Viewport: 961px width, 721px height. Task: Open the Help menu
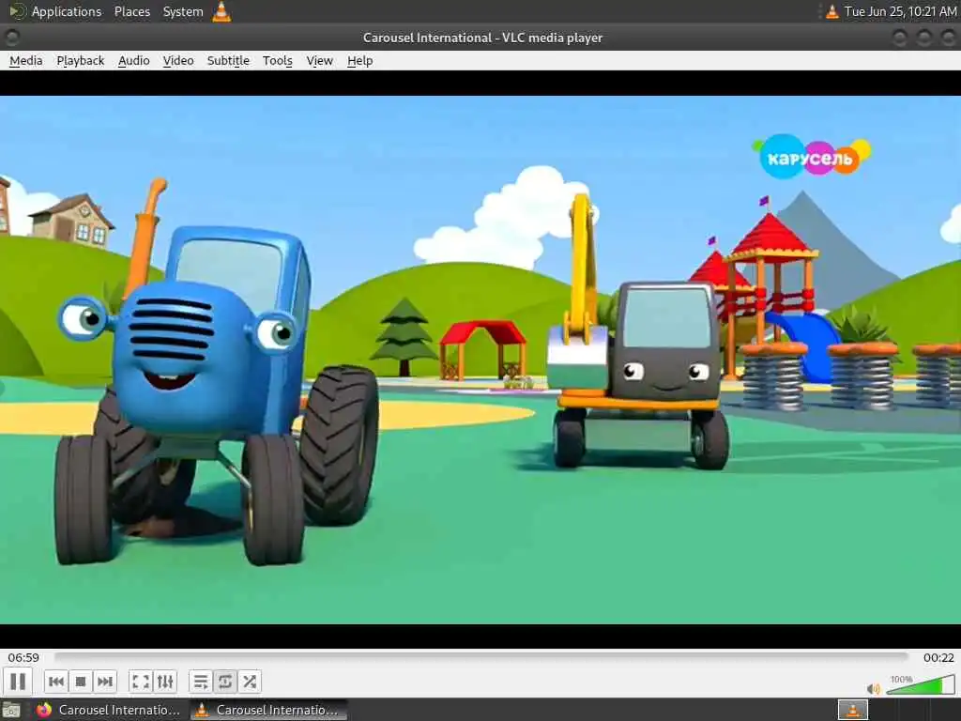(359, 61)
